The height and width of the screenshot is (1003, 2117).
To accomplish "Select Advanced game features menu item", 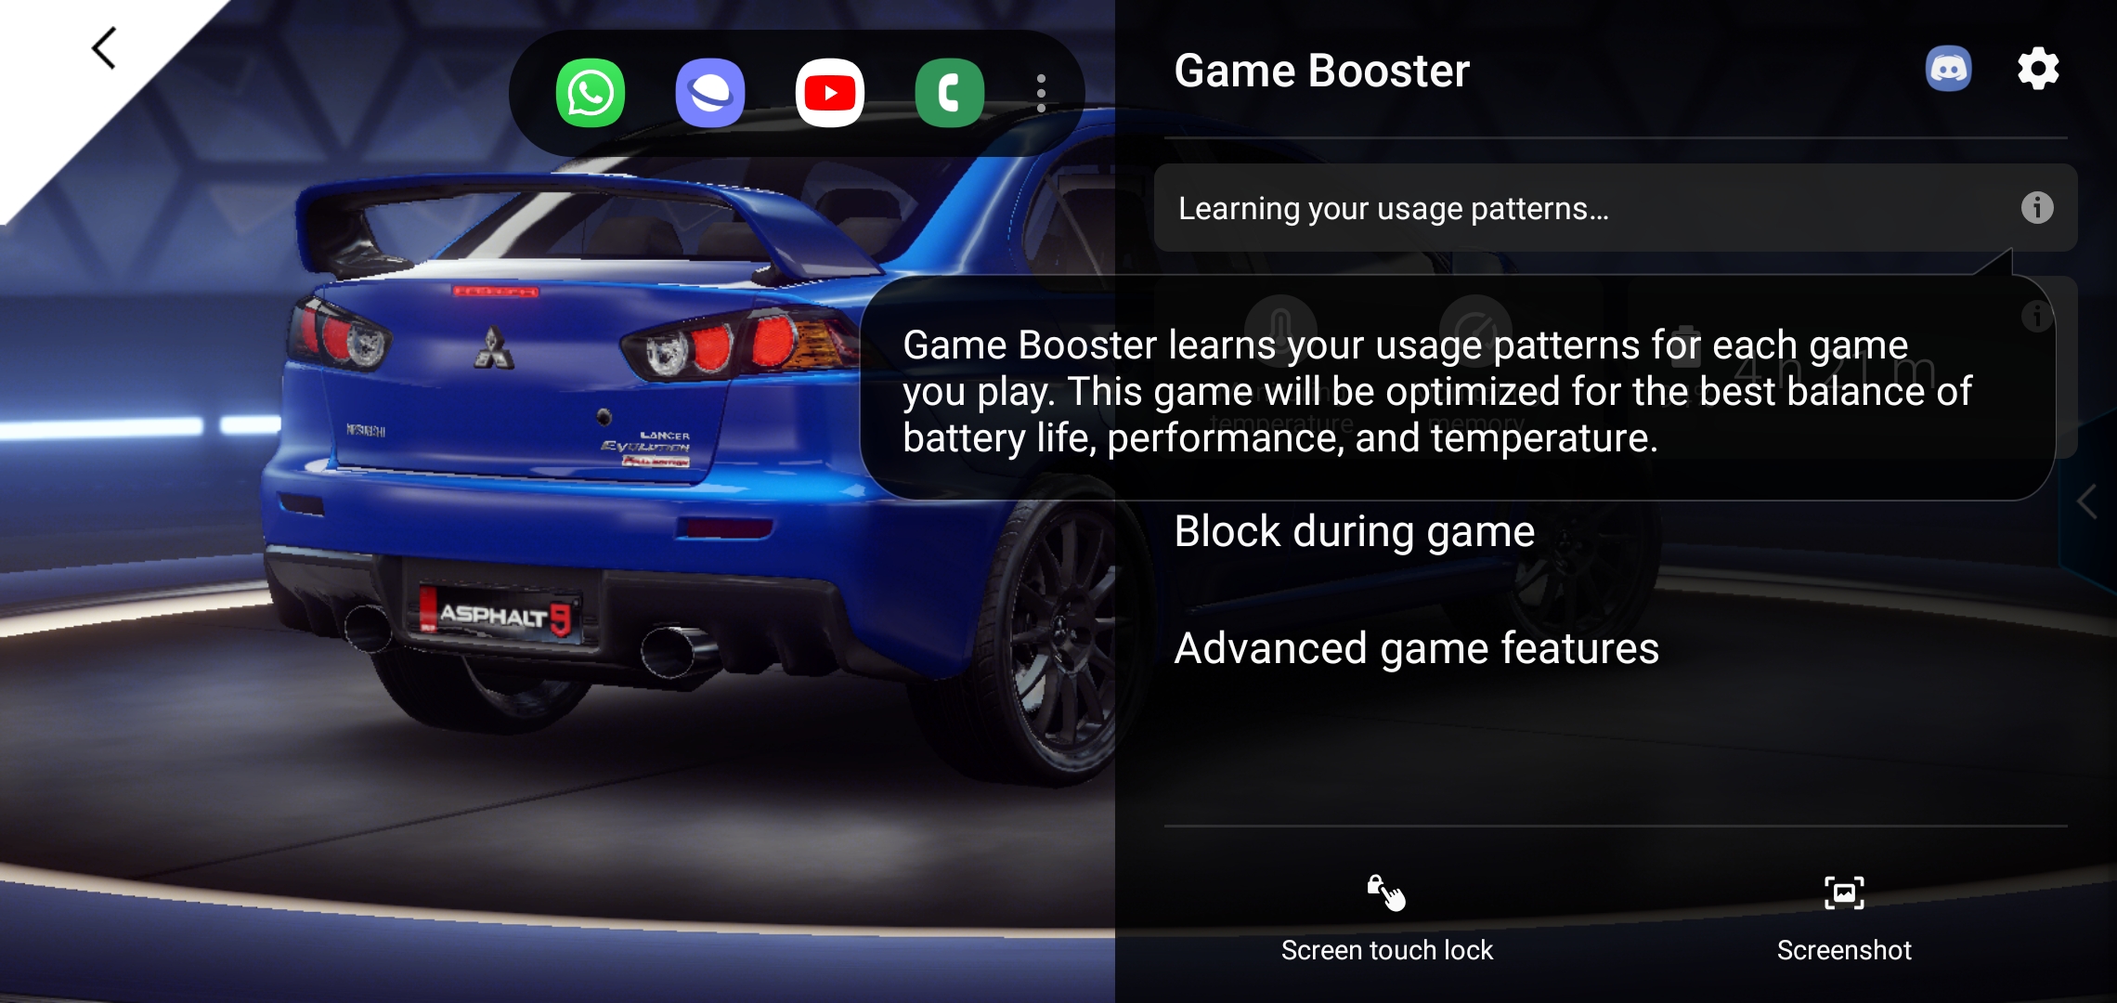I will click(1418, 646).
